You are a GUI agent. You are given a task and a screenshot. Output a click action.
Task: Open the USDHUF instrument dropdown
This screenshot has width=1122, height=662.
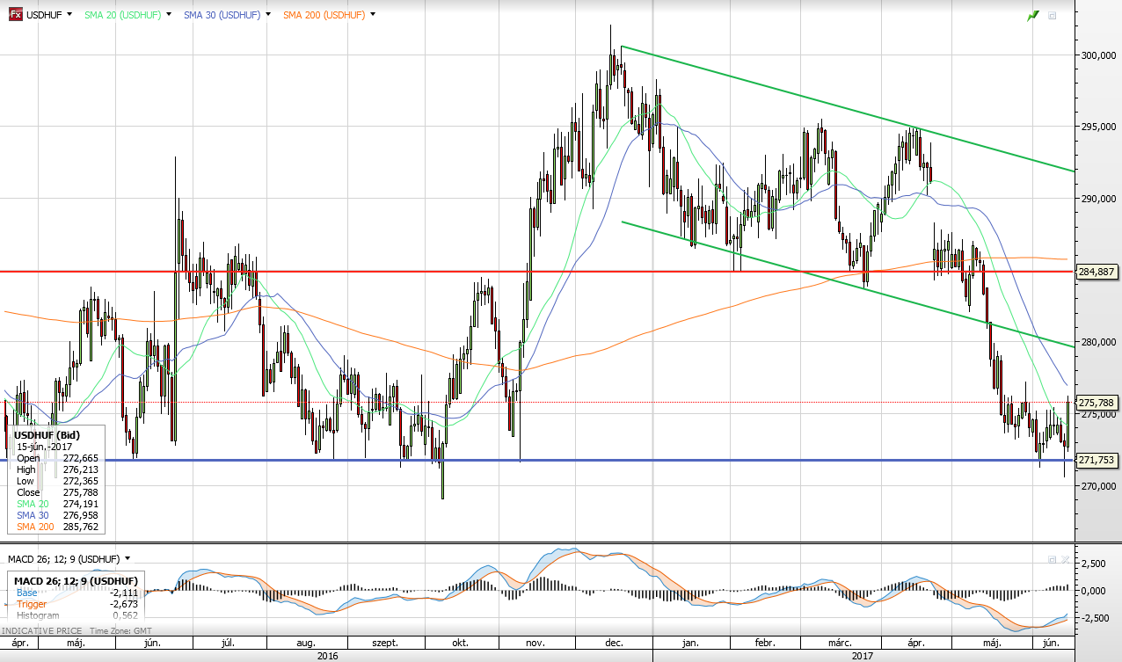(x=71, y=15)
